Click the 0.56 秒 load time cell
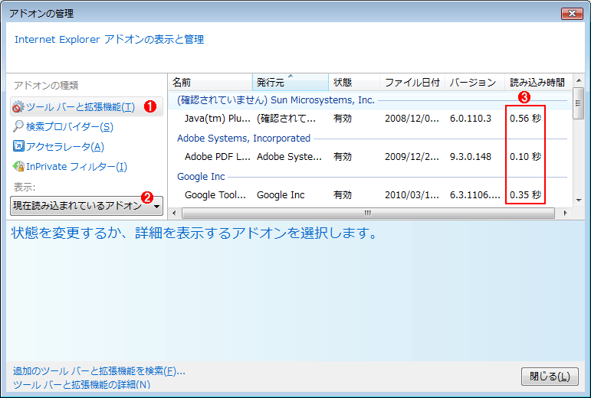 525,119
